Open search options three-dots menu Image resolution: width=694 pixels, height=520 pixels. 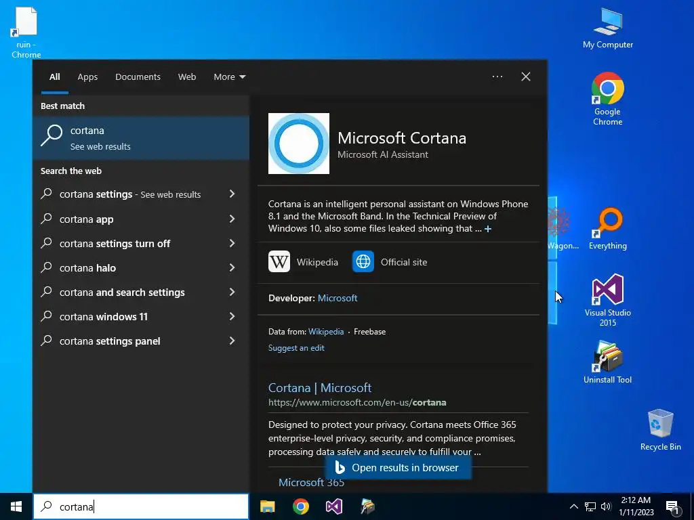[x=497, y=77]
